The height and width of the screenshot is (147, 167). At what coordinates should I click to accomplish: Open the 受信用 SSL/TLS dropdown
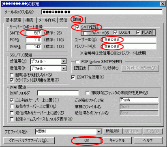(x=64, y=61)
